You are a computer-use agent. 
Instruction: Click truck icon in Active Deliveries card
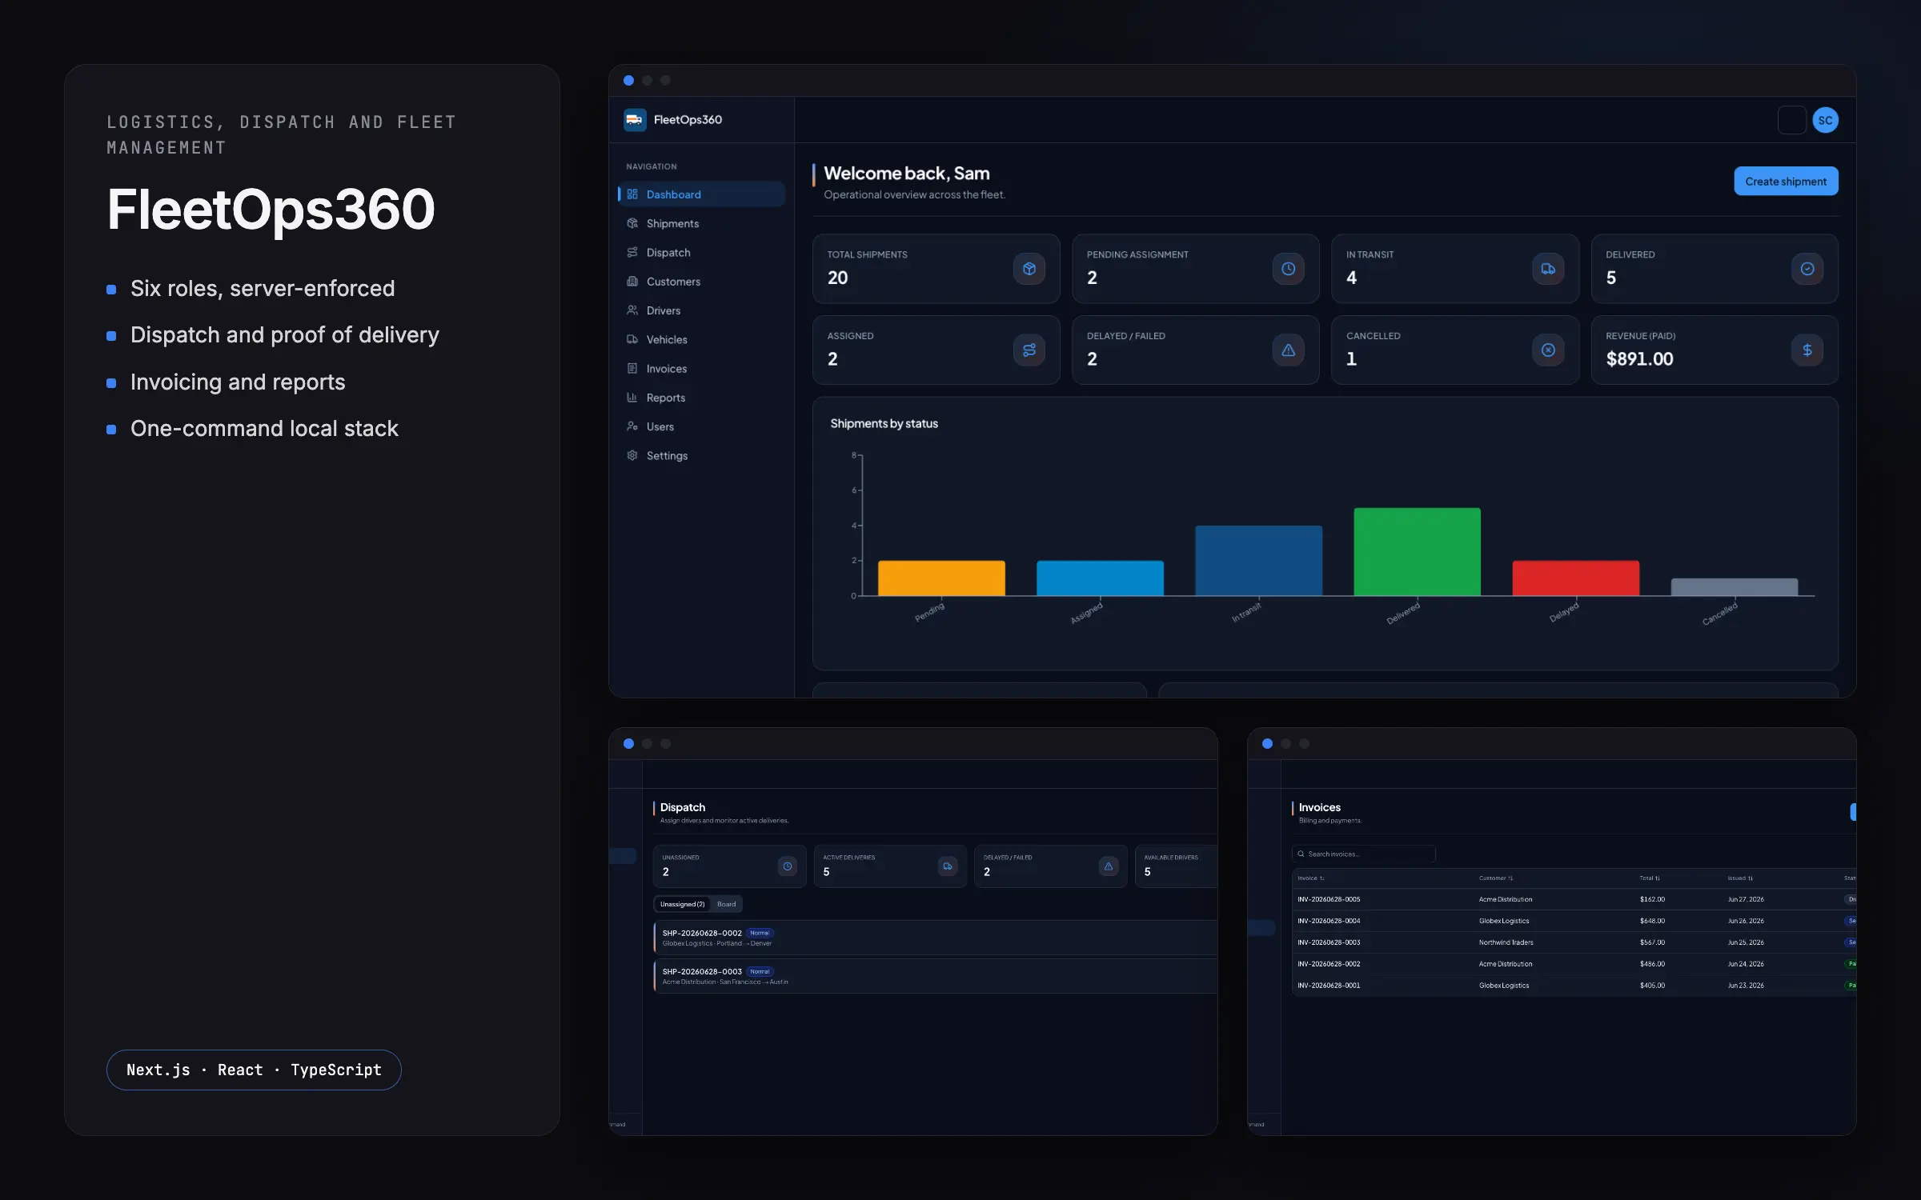click(x=948, y=866)
